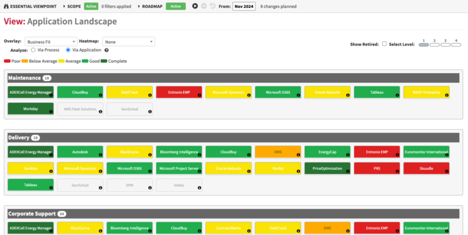Click the dark green Complete legend swatch
This screenshot has height=235, width=468.
click(104, 61)
